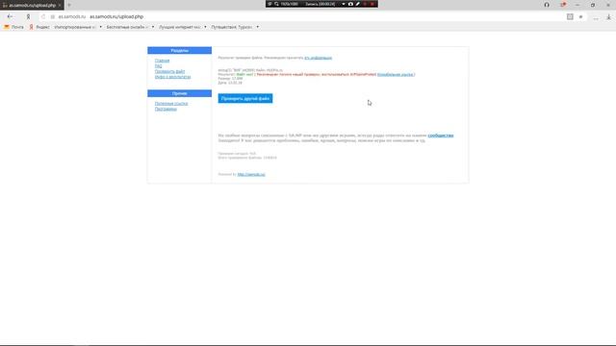Take a snapshot with the recorder camera icon
The width and height of the screenshot is (616, 346).
[x=350, y=4]
